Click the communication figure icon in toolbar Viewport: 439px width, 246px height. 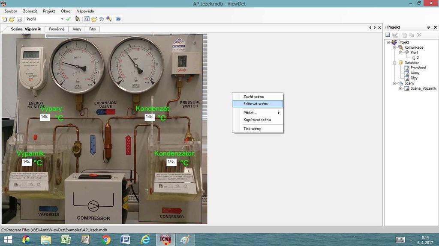pyautogui.click(x=78, y=19)
